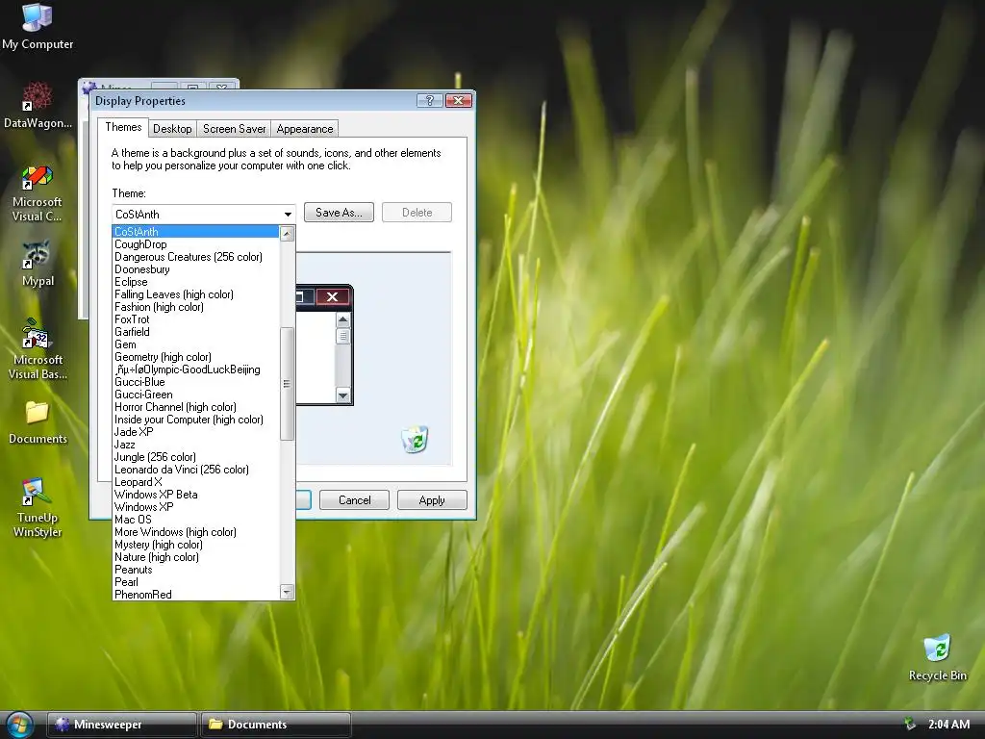
Task: Click the Start orb button
Action: coord(19,725)
